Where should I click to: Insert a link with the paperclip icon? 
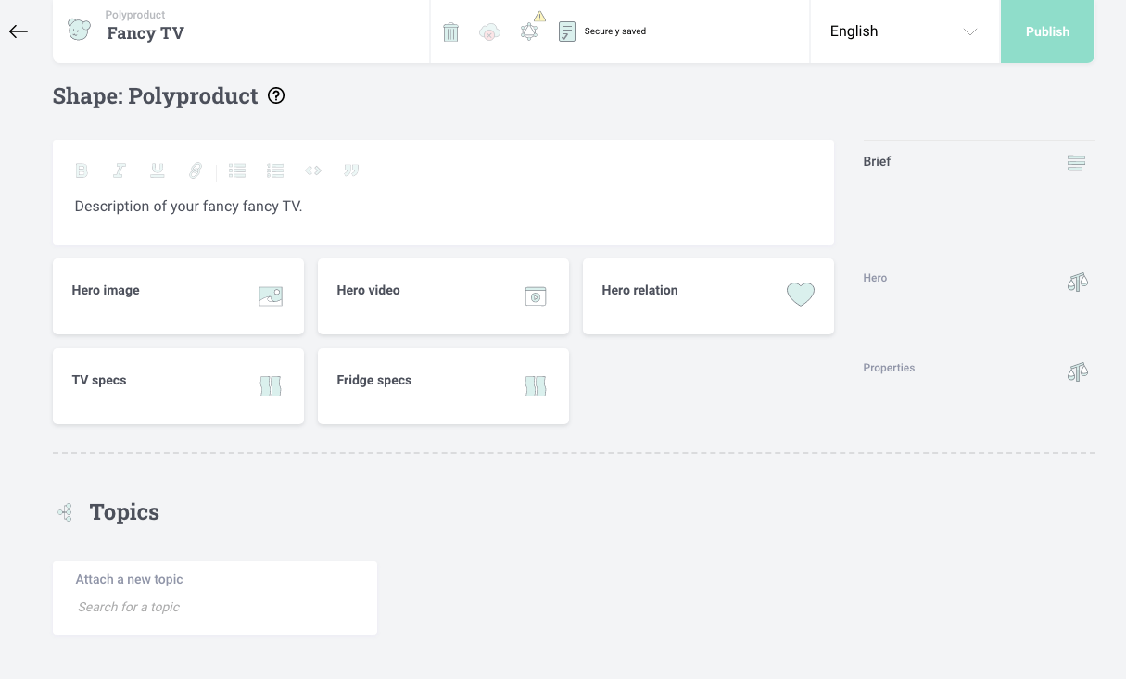pos(196,170)
